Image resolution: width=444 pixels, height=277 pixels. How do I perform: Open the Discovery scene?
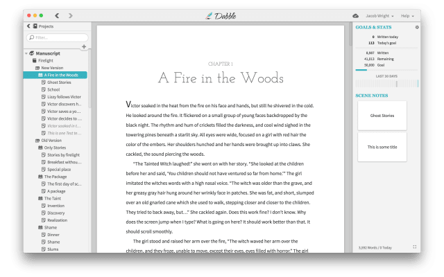click(x=56, y=213)
